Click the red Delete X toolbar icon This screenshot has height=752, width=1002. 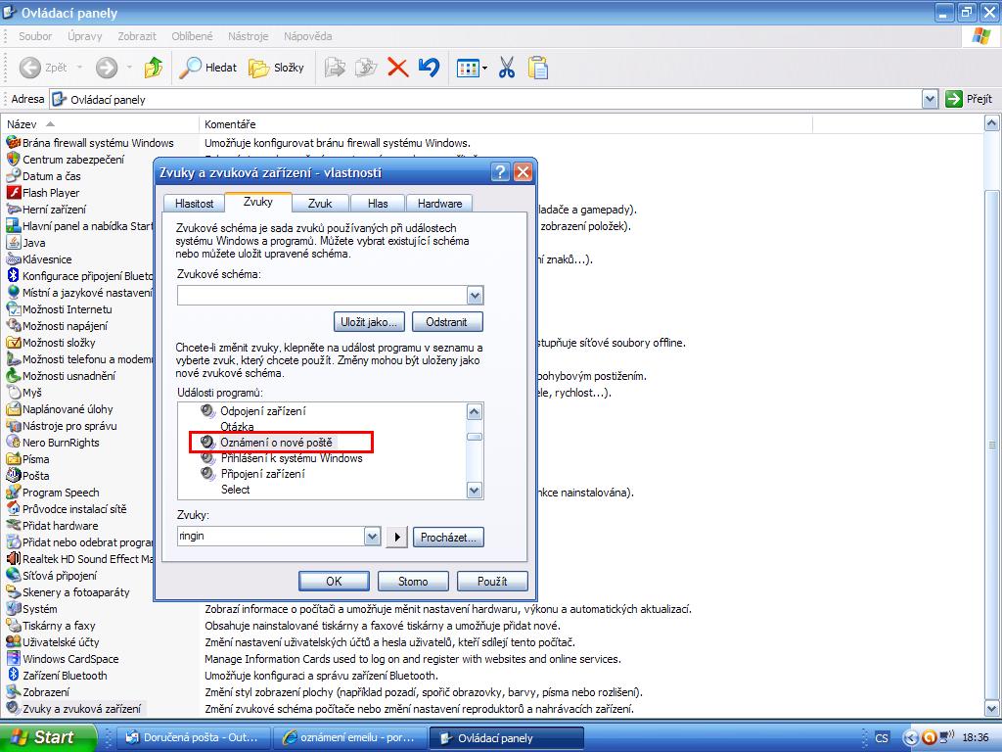398,68
